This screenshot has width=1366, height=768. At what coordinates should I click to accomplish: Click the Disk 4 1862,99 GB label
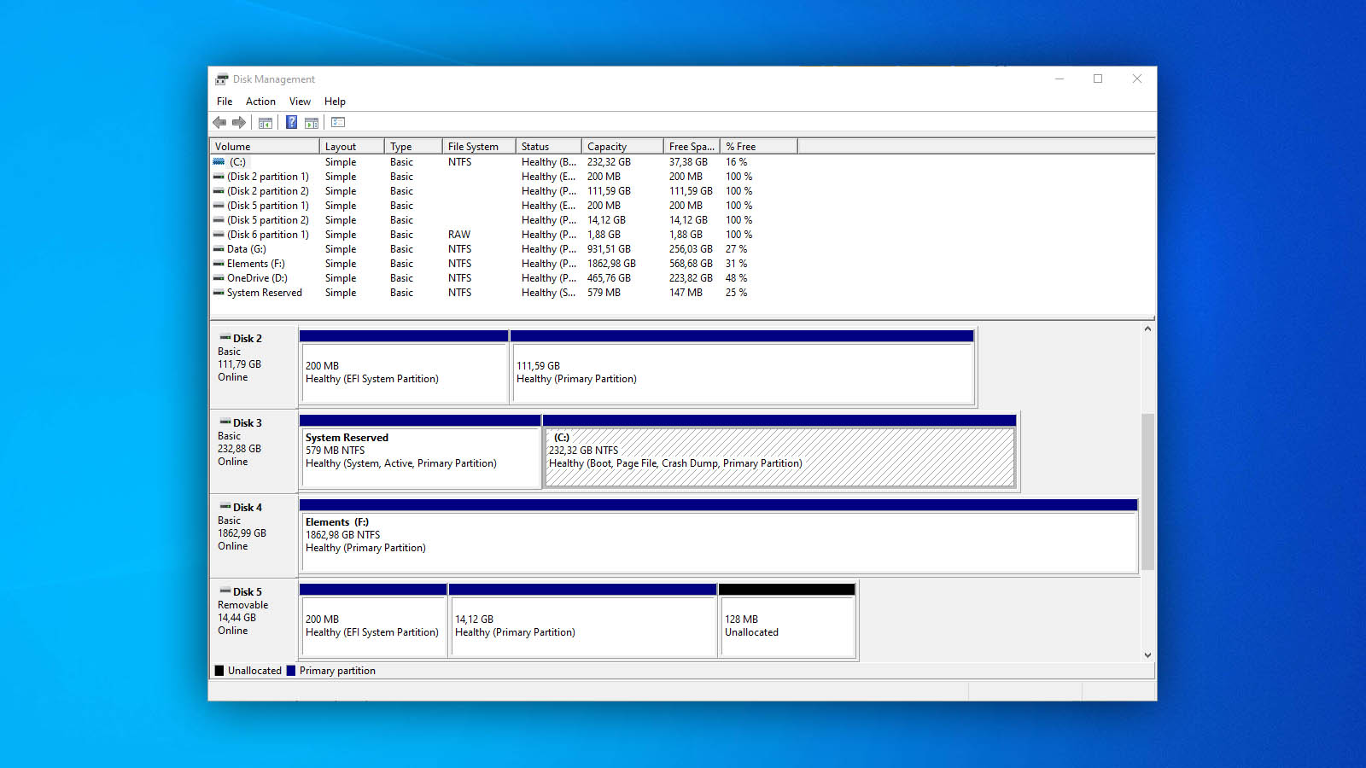242,533
